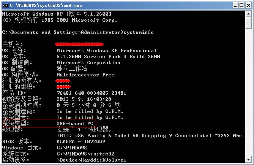Viewport: 254px width, 165px height.
Task: Click the x86 Family 6 Model 58 processor line
Action: [x=149, y=136]
